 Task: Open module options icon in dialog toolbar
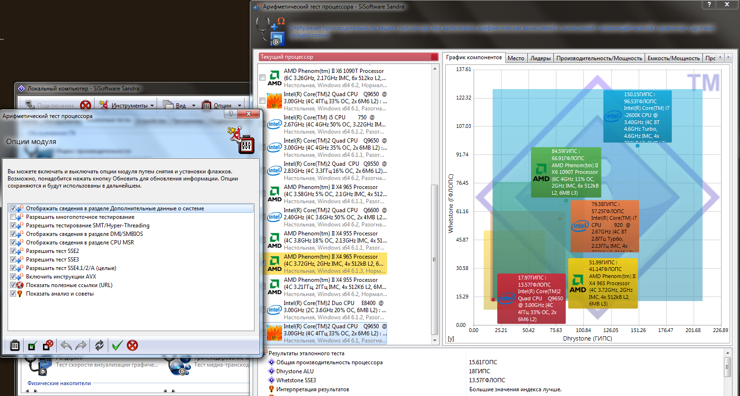click(15, 345)
